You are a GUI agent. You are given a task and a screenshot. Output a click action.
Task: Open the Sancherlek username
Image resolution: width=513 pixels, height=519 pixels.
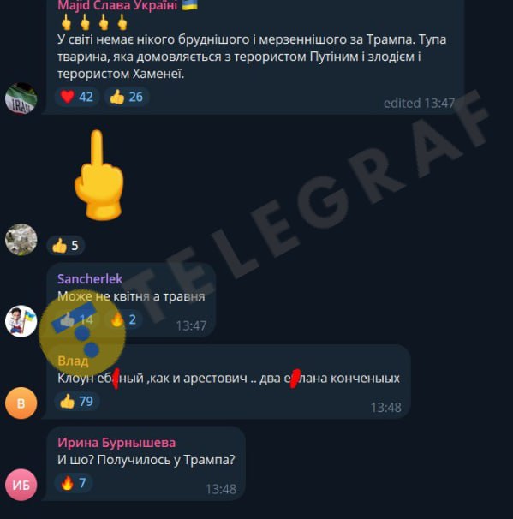[x=90, y=279]
